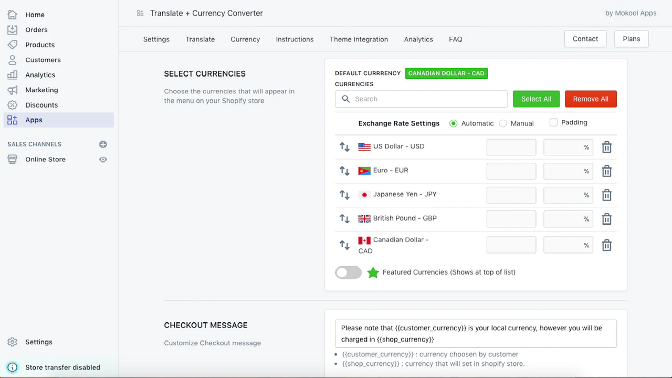Click the green Select All button
672x378 pixels.
(536, 99)
